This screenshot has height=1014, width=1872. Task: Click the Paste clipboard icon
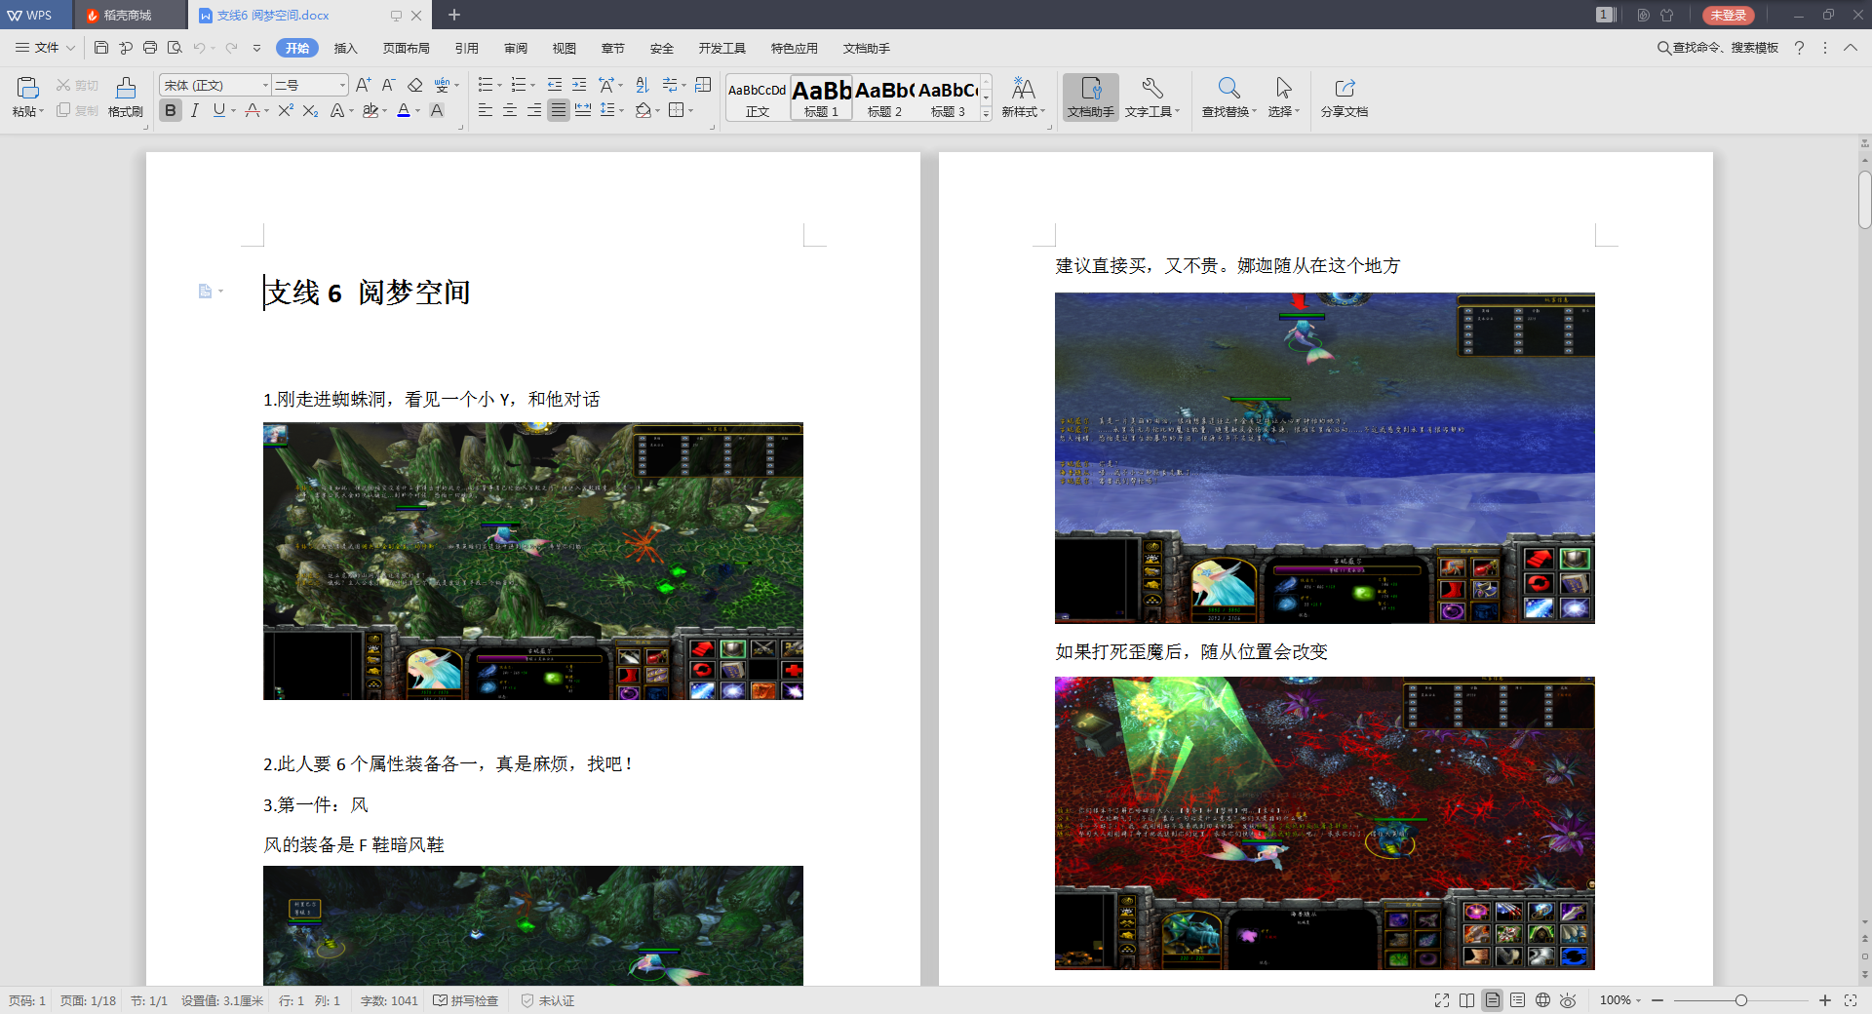pyautogui.click(x=28, y=88)
